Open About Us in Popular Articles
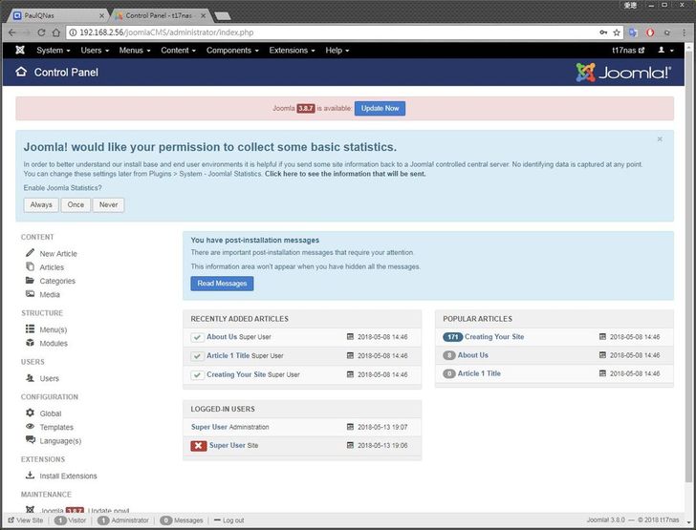 click(x=472, y=355)
